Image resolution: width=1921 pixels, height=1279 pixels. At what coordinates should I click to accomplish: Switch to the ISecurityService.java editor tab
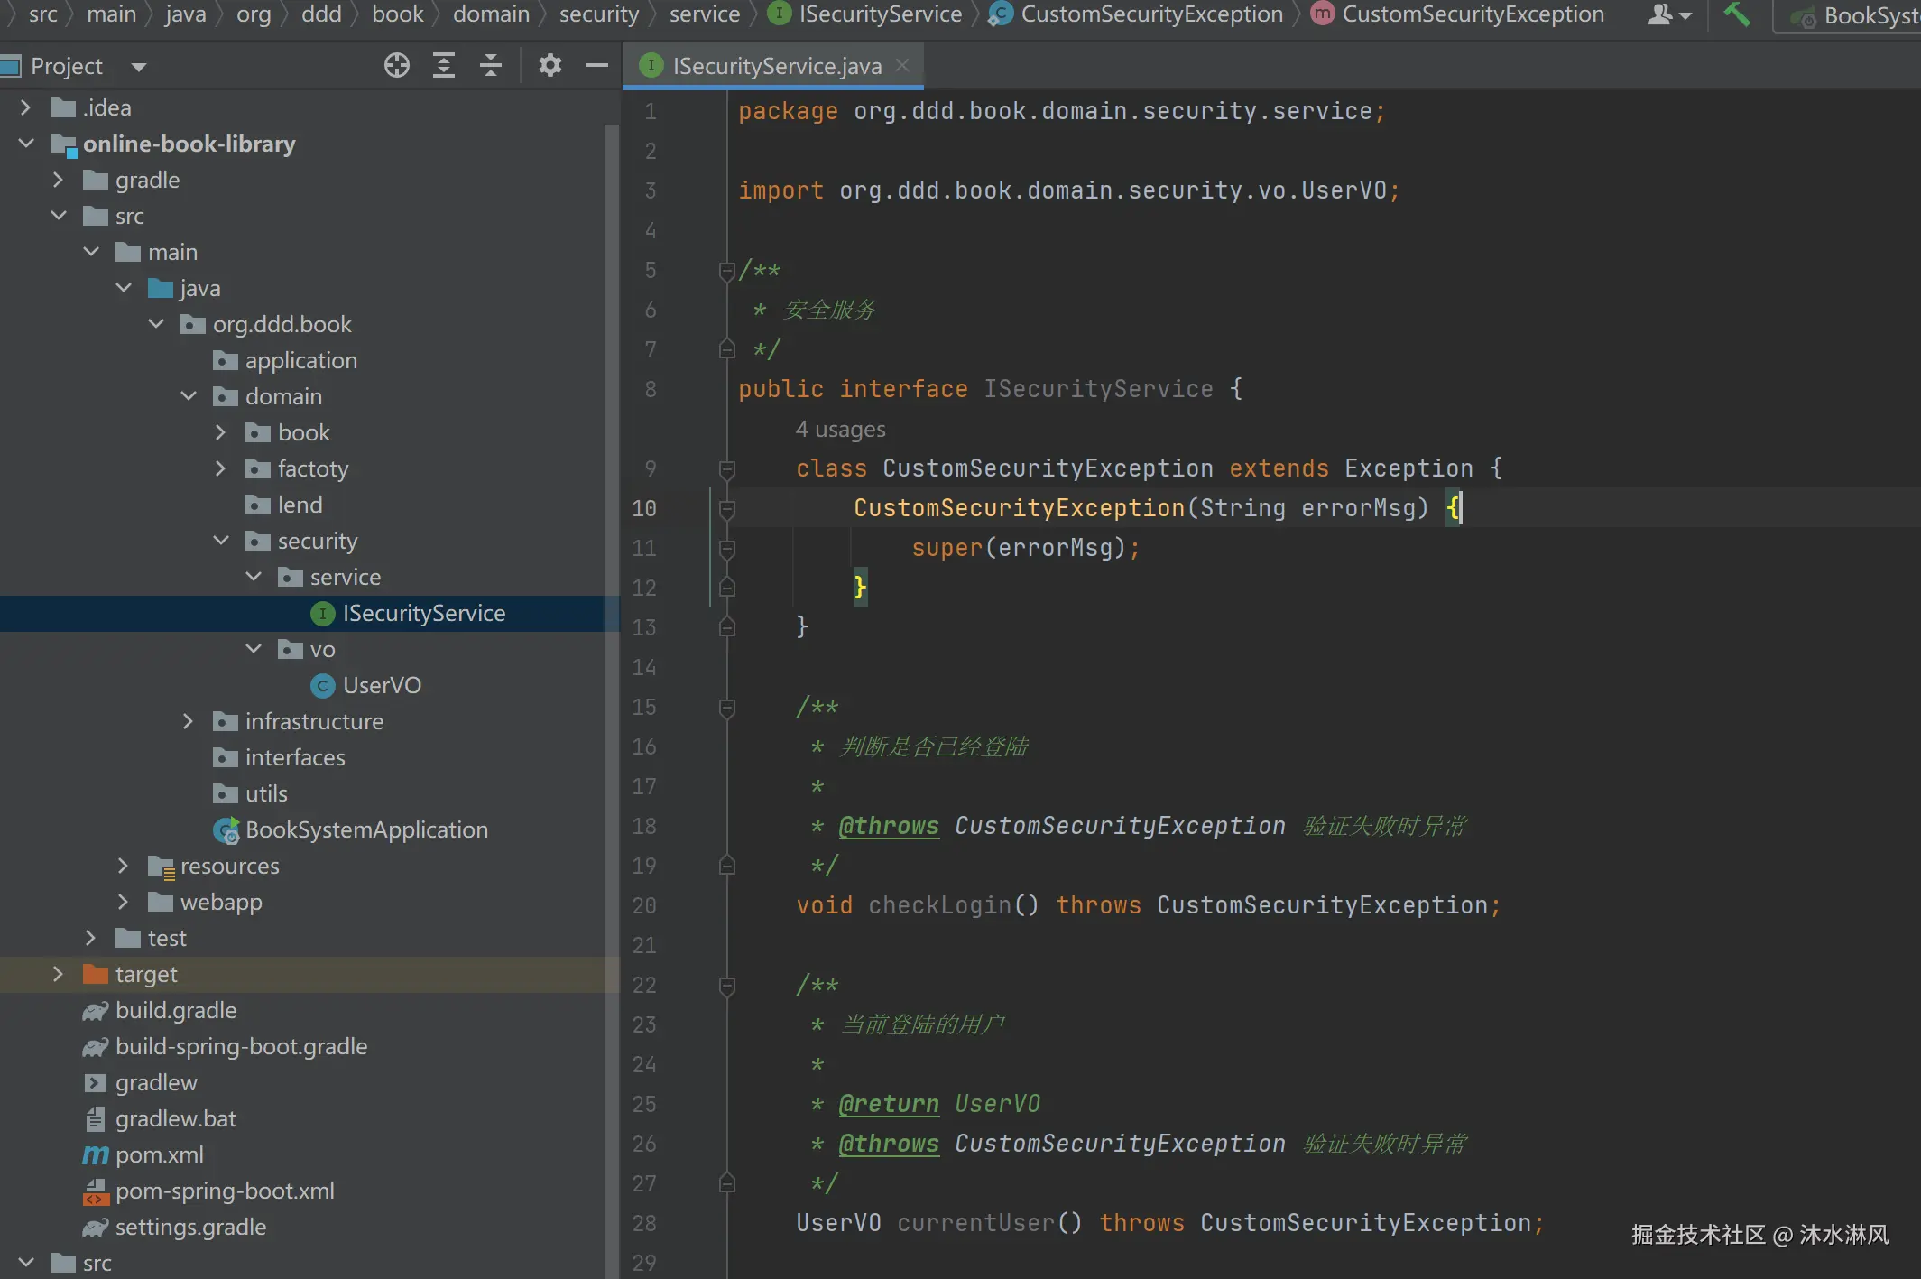[x=776, y=66]
